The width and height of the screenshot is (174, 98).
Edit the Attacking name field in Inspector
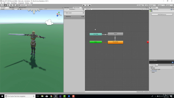point(161,10)
